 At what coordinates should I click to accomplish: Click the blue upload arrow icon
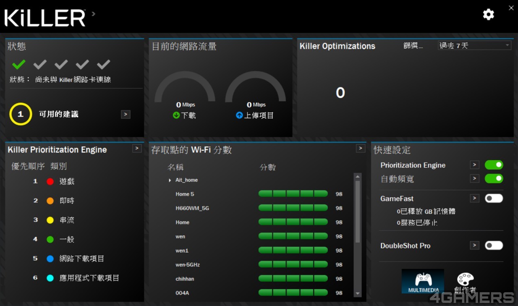pyautogui.click(x=240, y=115)
